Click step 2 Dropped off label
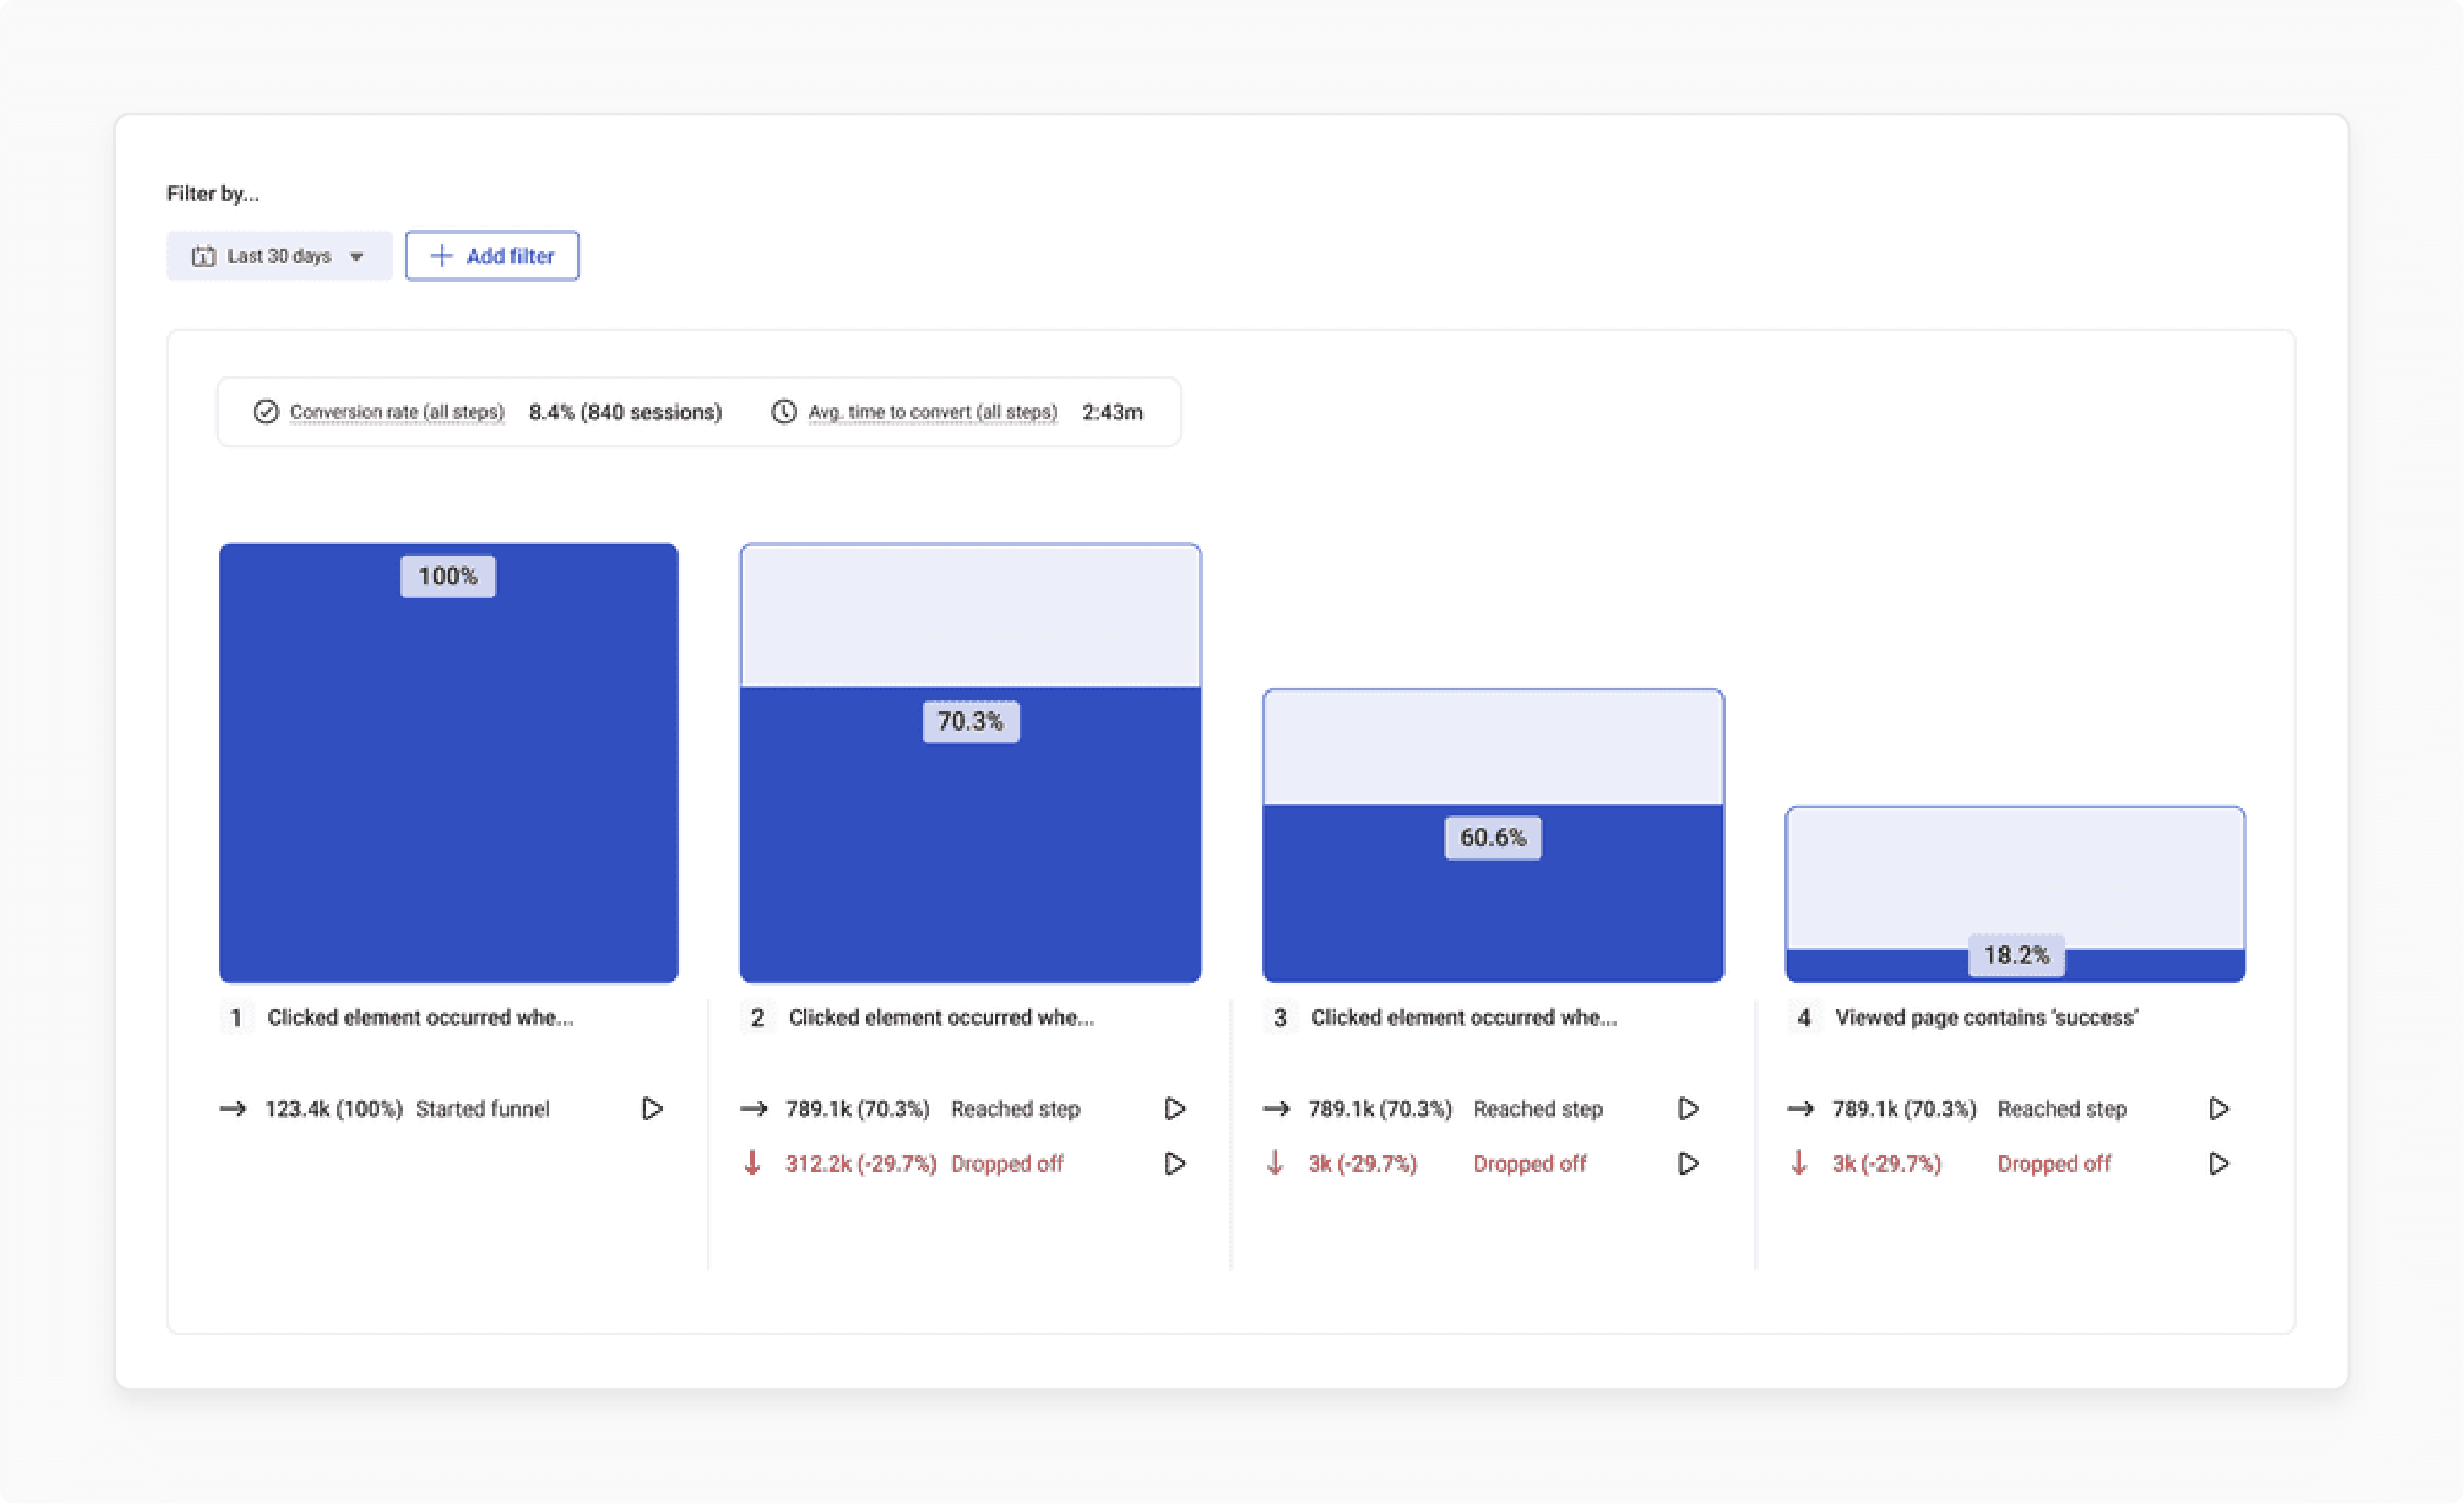Screen dimensions: 2464x1504 point(1007,1164)
